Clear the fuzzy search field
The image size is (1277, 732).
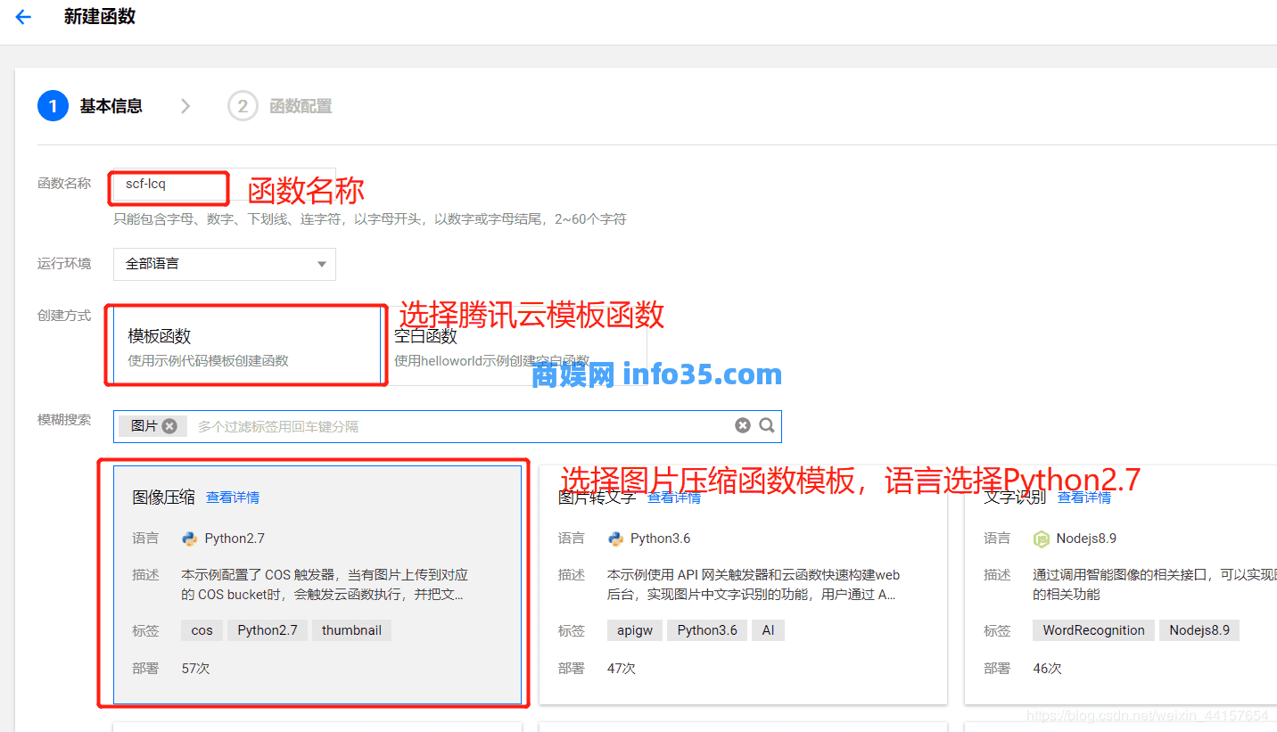pyautogui.click(x=743, y=425)
